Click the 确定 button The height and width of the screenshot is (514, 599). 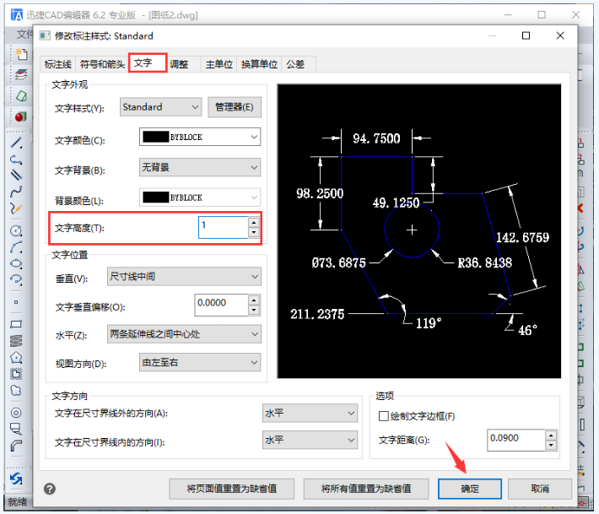point(470,489)
